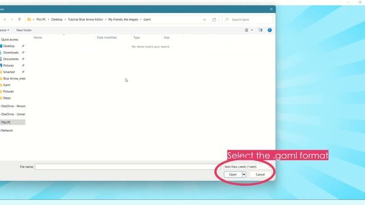Screen dimensions: 365x205
Task: Open the Stell files type dropdown
Action: click(247, 167)
